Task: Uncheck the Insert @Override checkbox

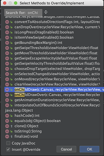Action: tap(8, 149)
